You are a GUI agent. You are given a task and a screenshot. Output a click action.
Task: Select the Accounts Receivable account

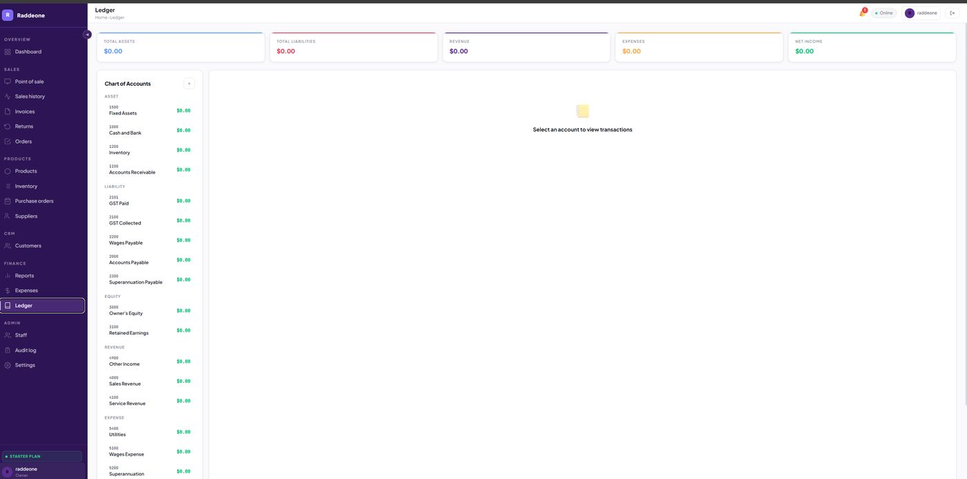pyautogui.click(x=150, y=169)
